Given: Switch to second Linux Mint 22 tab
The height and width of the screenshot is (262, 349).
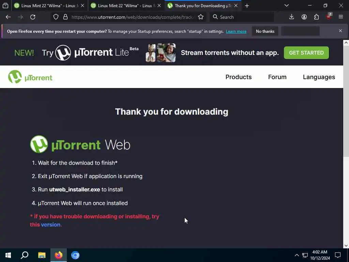Looking at the screenshot, I should pyautogui.click(x=126, y=6).
